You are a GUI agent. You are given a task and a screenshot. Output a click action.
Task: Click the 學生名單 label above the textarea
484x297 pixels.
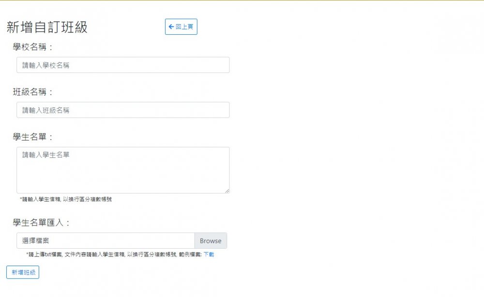coord(33,137)
